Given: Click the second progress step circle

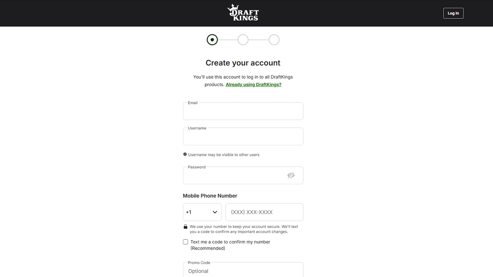Looking at the screenshot, I should coord(243,40).
